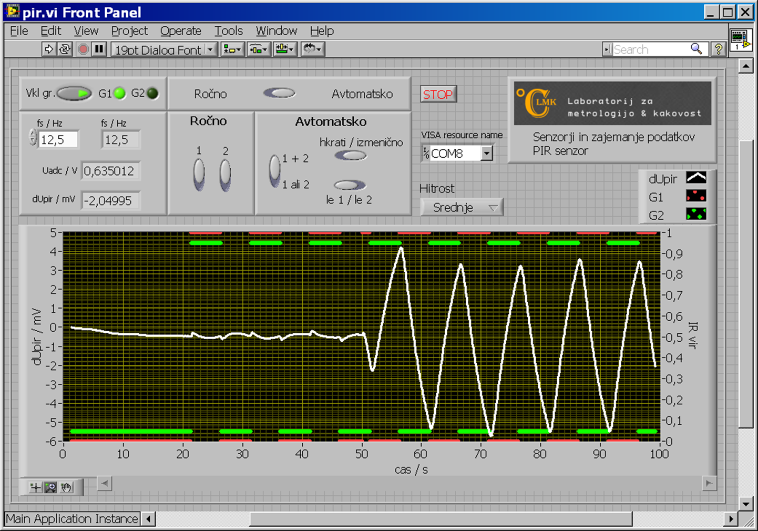Click the Uadc / V value 0,635012
758x531 pixels.
click(110, 171)
